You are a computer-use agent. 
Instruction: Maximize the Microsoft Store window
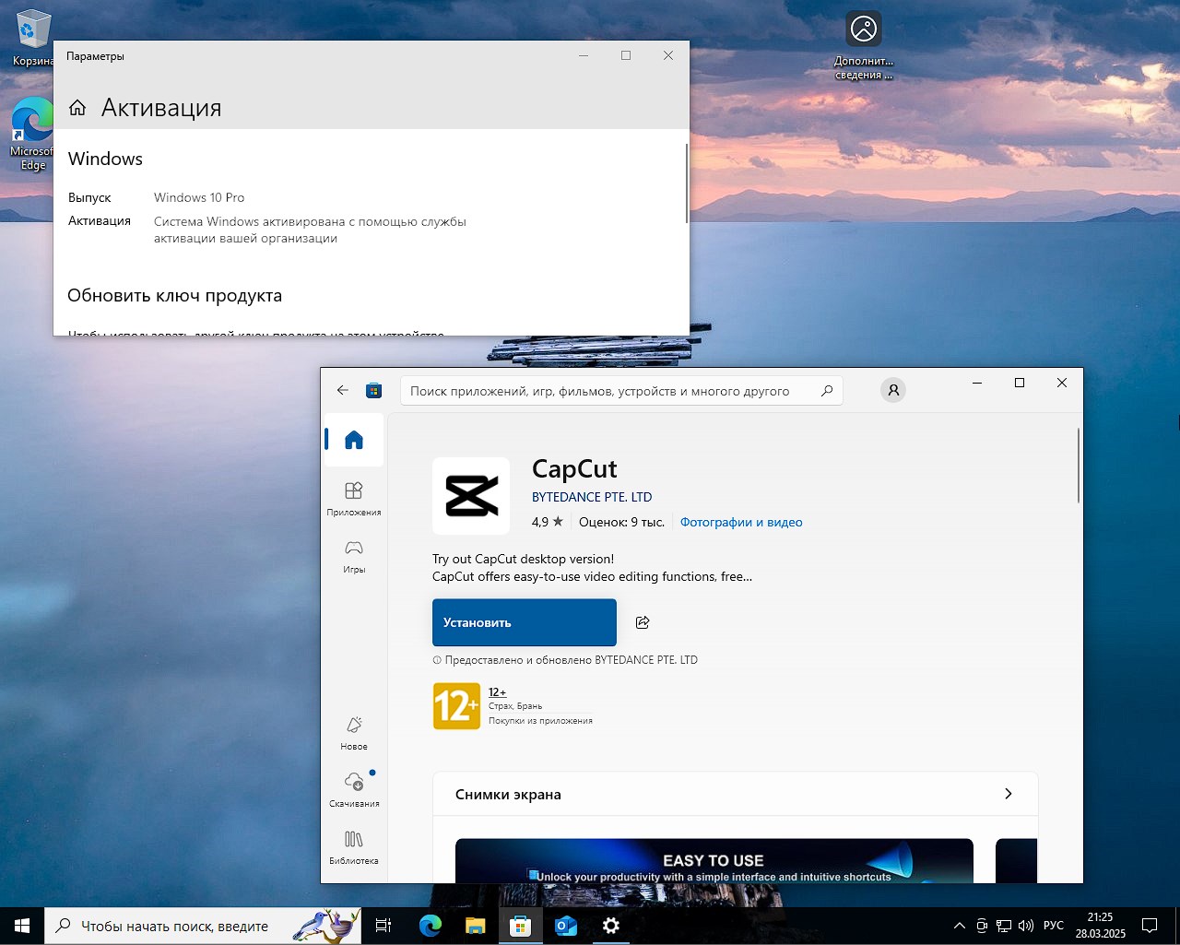coord(1020,383)
